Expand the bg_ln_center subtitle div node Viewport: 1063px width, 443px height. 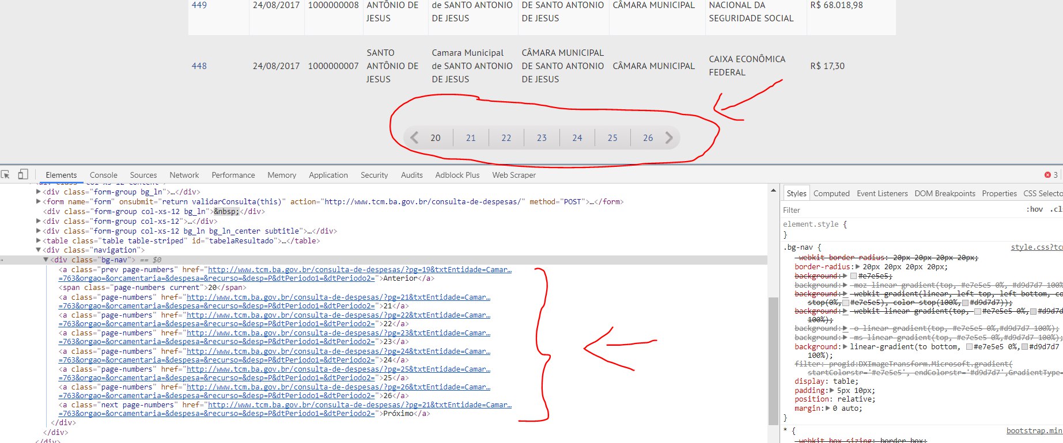[x=39, y=231]
